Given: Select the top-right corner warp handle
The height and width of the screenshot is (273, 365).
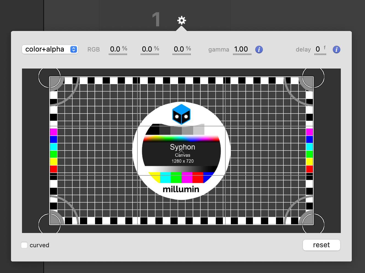Looking at the screenshot, I should (313, 77).
